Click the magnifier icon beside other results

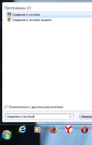coord(6,107)
